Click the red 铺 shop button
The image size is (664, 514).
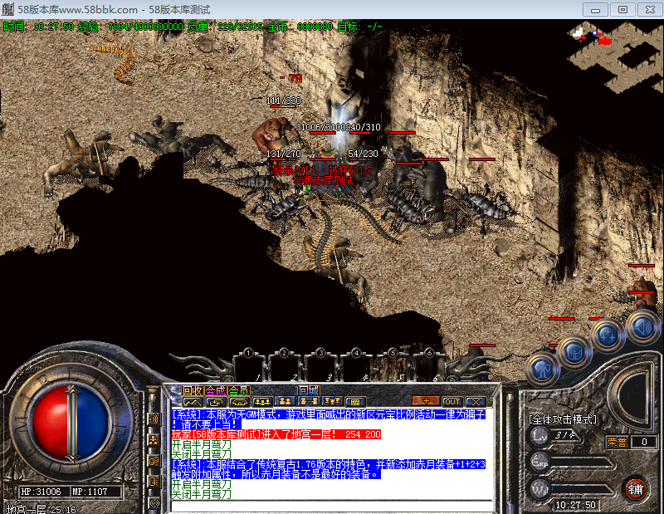coord(635,489)
